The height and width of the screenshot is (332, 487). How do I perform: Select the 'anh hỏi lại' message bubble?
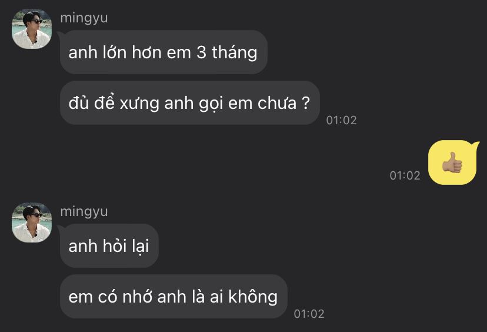(x=109, y=245)
